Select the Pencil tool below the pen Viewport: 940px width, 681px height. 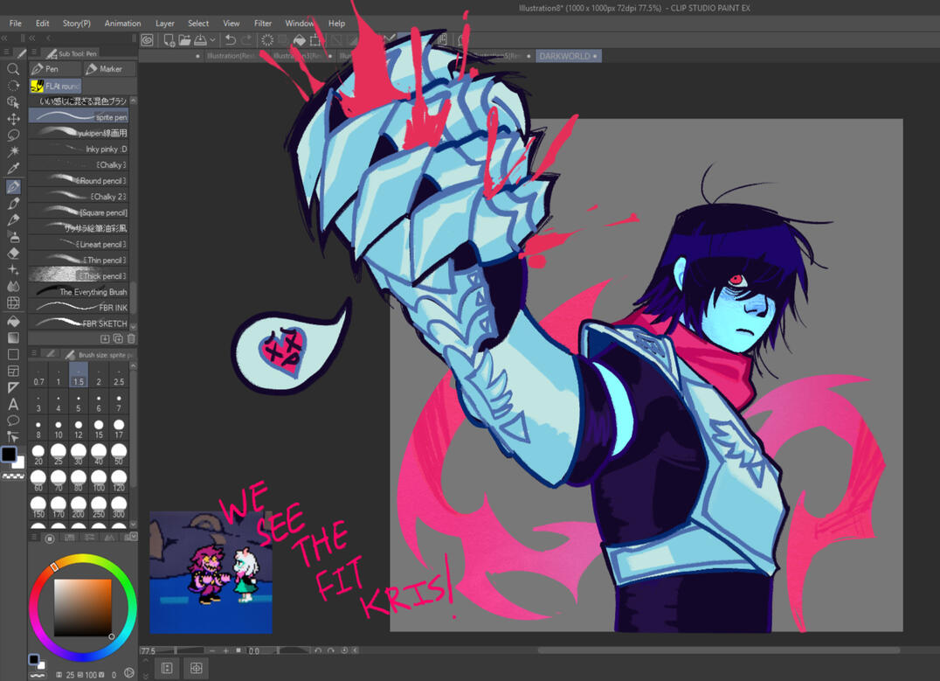pos(12,204)
